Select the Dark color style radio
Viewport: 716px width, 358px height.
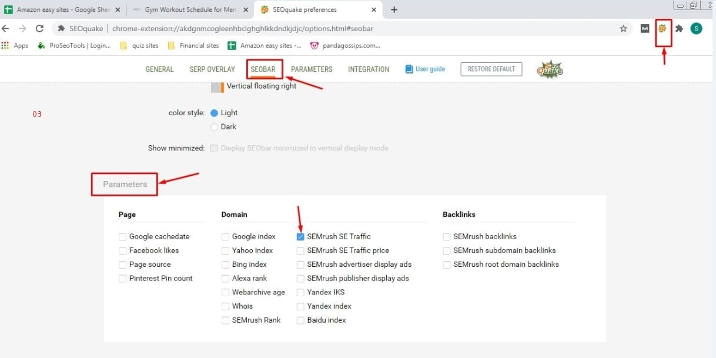coord(215,127)
